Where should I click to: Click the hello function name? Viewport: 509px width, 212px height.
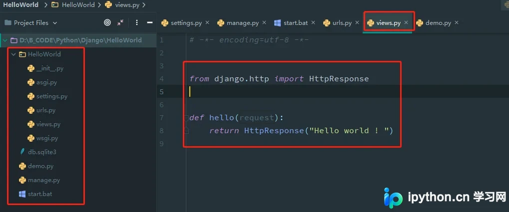tap(222, 118)
